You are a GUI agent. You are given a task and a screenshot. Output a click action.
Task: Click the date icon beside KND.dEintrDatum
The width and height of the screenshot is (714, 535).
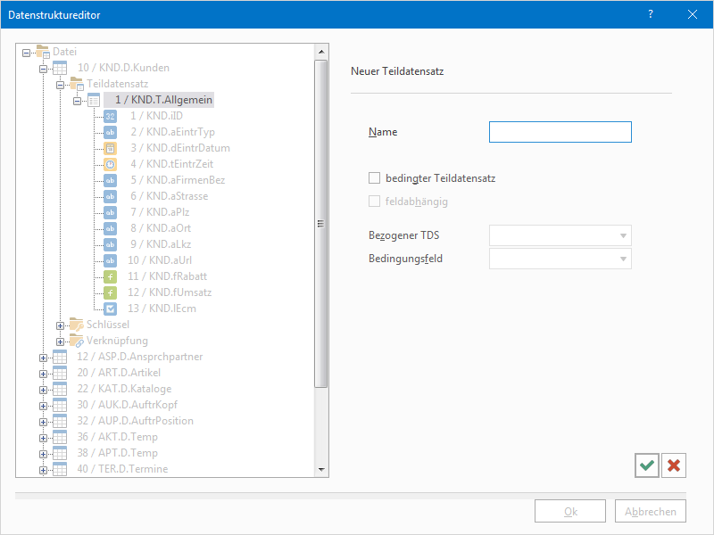(110, 148)
